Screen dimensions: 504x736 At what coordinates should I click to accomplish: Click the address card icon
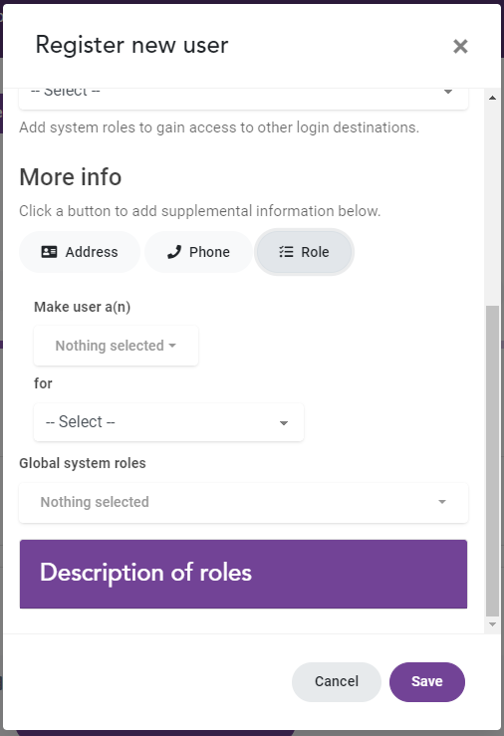pyautogui.click(x=49, y=252)
